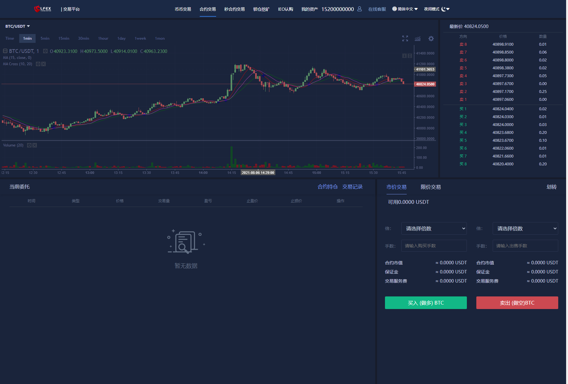568x384 pixels.
Task: Click the fullscreen chart icon
Action: [x=405, y=38]
